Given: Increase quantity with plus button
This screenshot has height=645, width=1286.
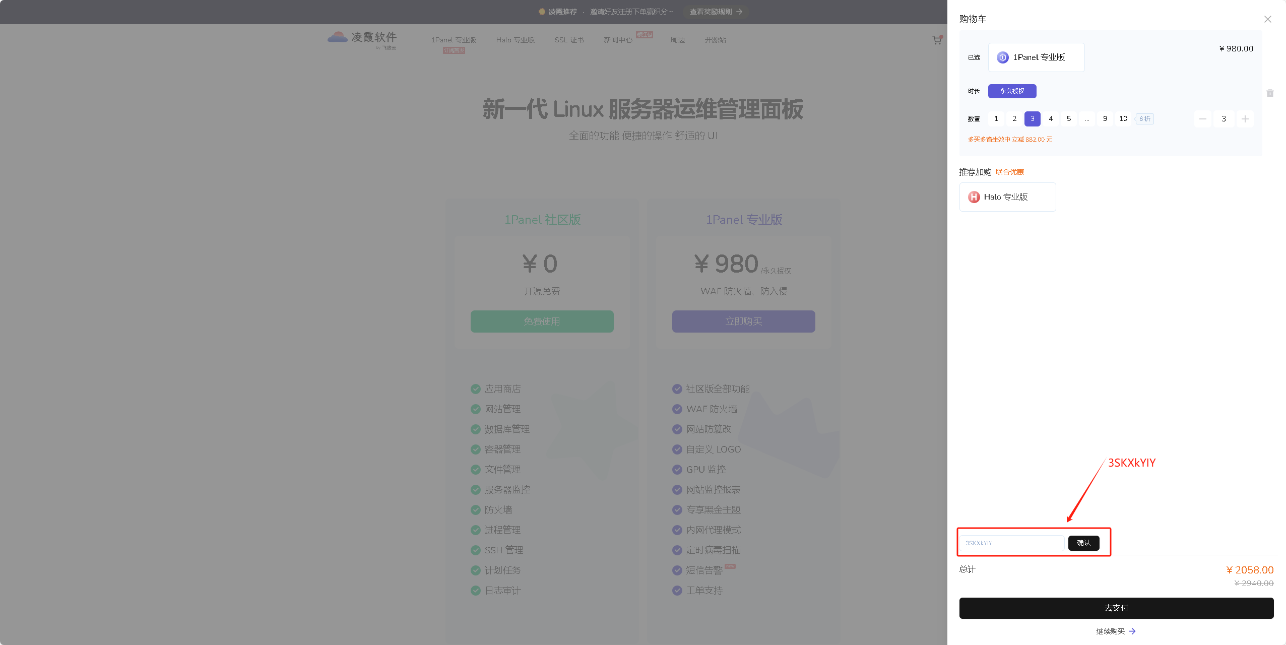Looking at the screenshot, I should (1245, 119).
